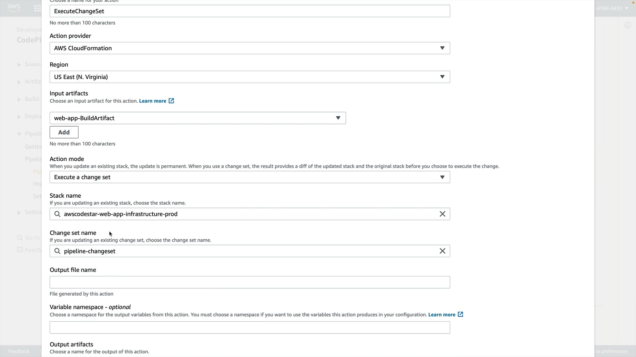Open the Action mode dropdown

point(249,177)
